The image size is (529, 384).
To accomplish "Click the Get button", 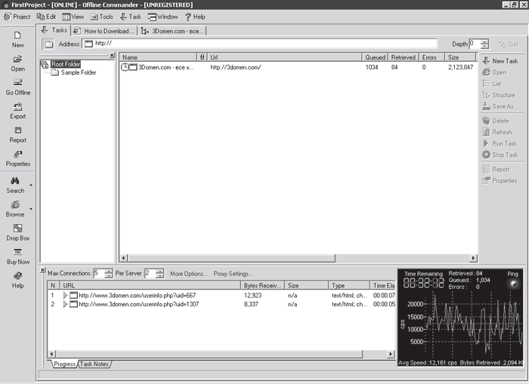I will [509, 44].
